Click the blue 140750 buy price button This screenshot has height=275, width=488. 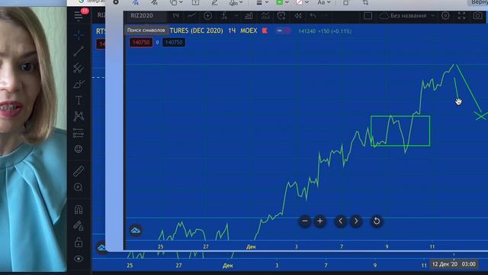pos(174,43)
